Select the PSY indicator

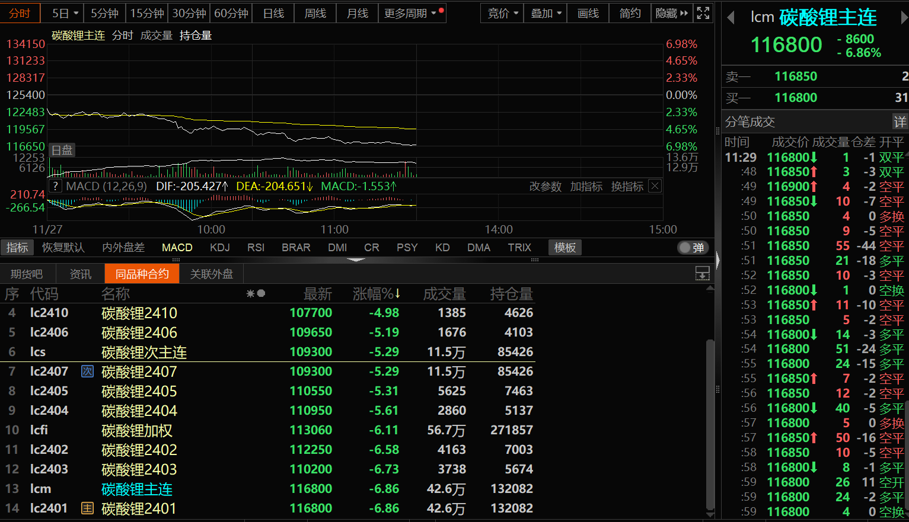pyautogui.click(x=407, y=248)
